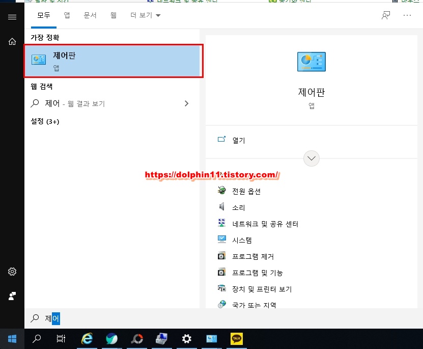
Task: Open the red-ring Q app on taskbar
Action: click(137, 339)
